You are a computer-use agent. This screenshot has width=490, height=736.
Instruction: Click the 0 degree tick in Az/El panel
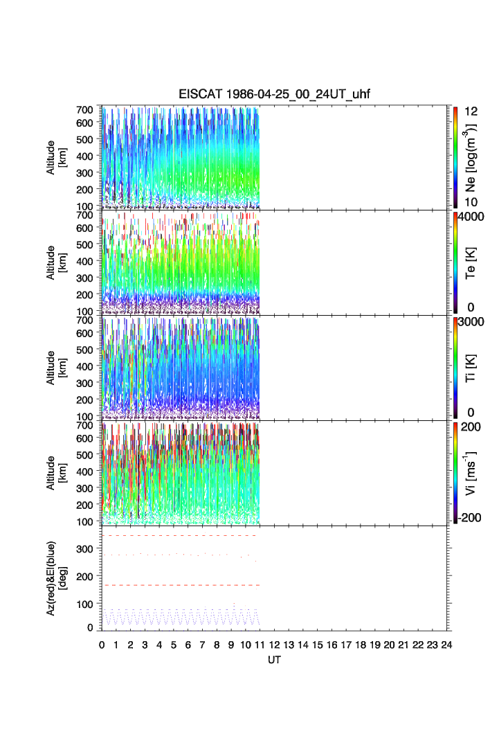tap(90, 627)
